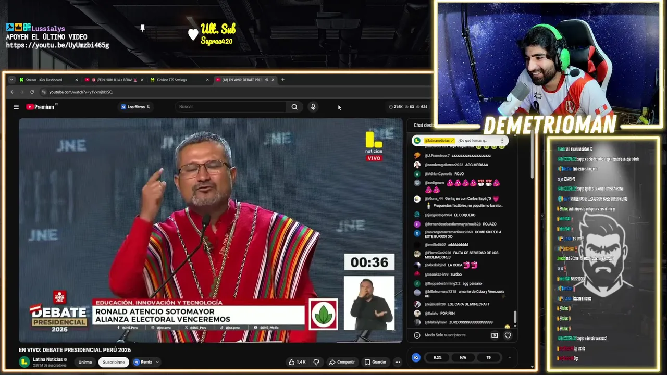
Task: View subscribers-only mode info icon
Action: [x=417, y=335]
